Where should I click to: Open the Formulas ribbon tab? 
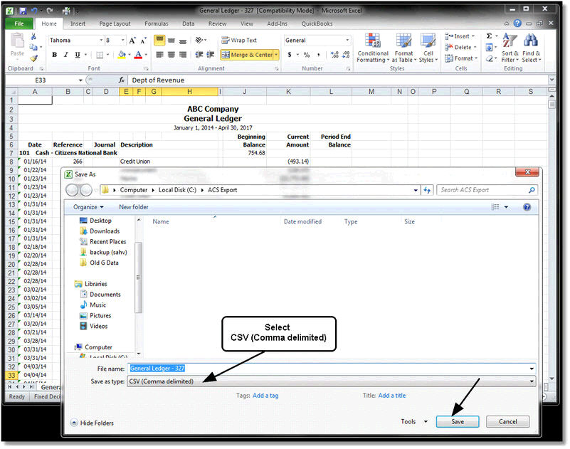pyautogui.click(x=157, y=23)
